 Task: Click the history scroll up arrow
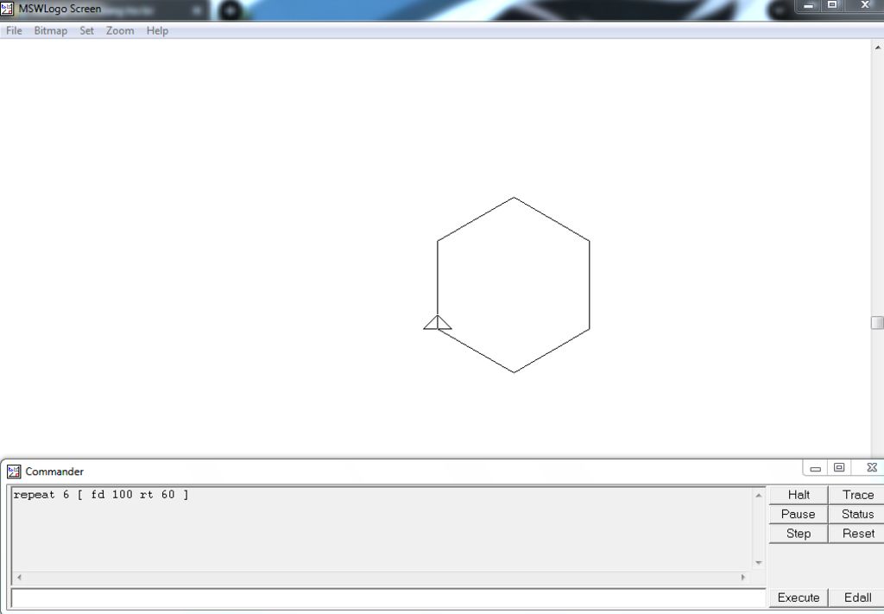tap(758, 496)
